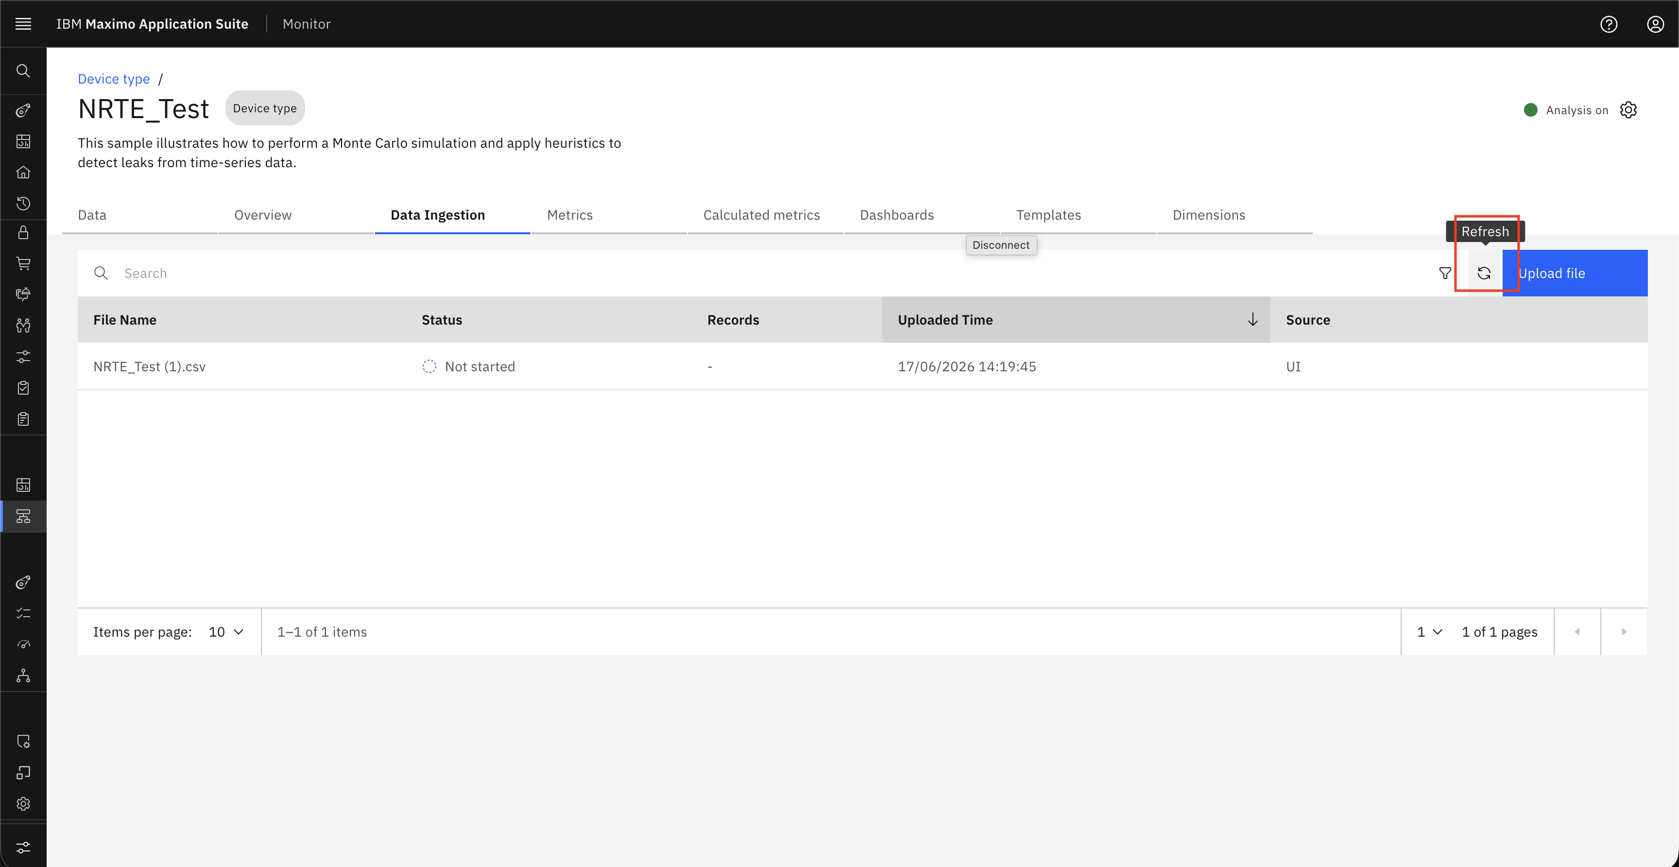Switch to the Metrics tab
This screenshot has width=1679, height=867.
click(x=609, y=215)
